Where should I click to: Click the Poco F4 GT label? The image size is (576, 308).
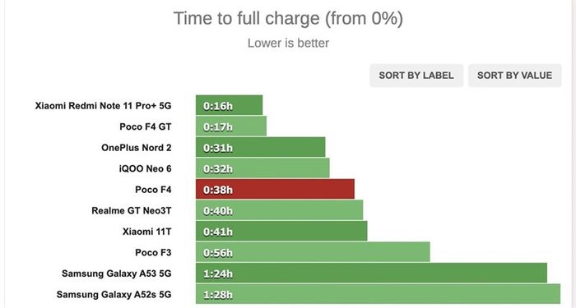point(146,126)
